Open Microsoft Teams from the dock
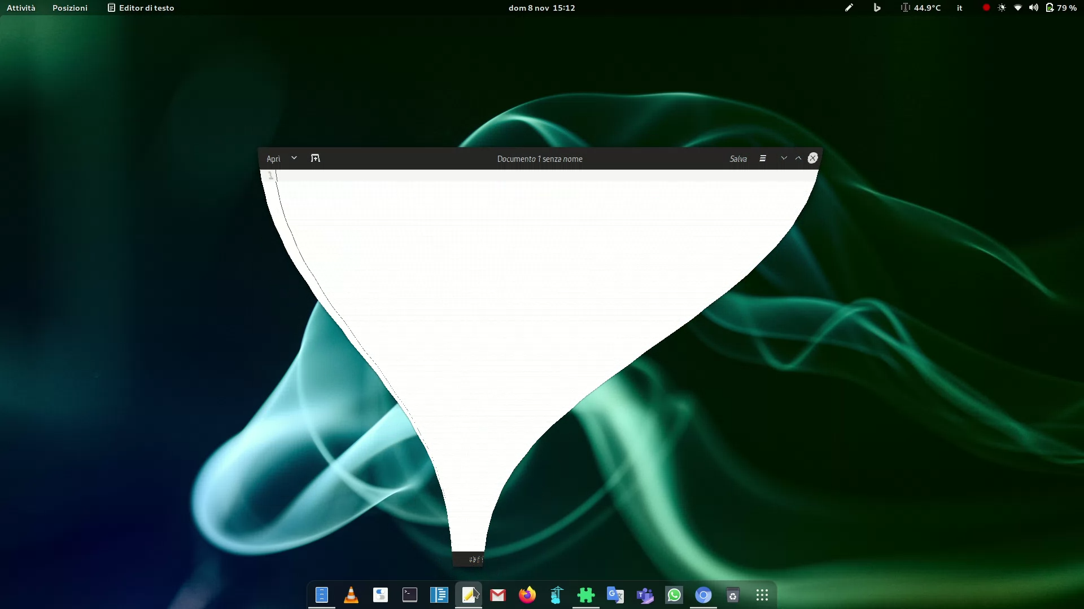 coord(645,595)
